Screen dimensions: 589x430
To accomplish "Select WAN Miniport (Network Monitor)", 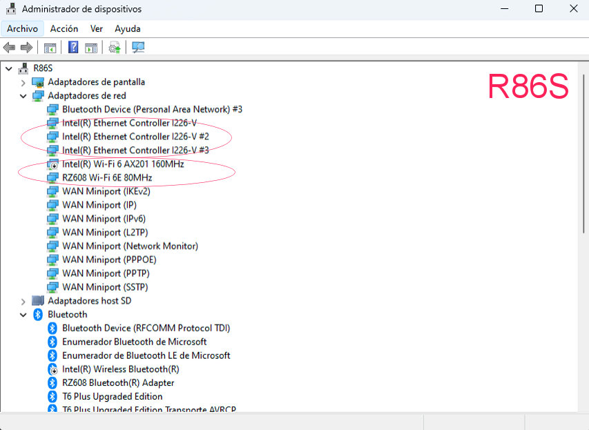I will (130, 246).
